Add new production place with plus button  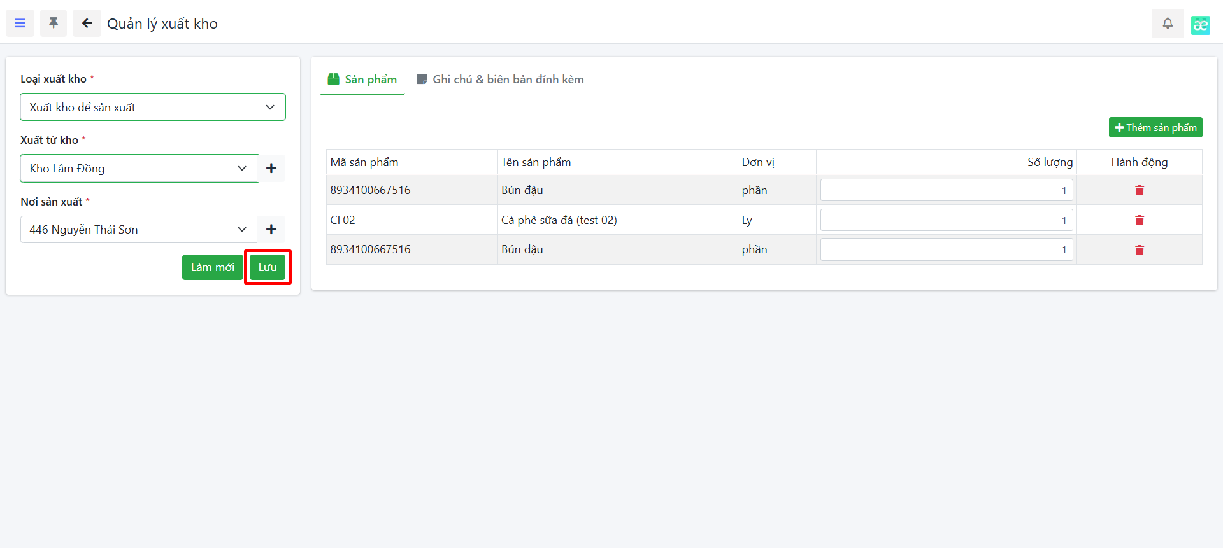coord(271,230)
